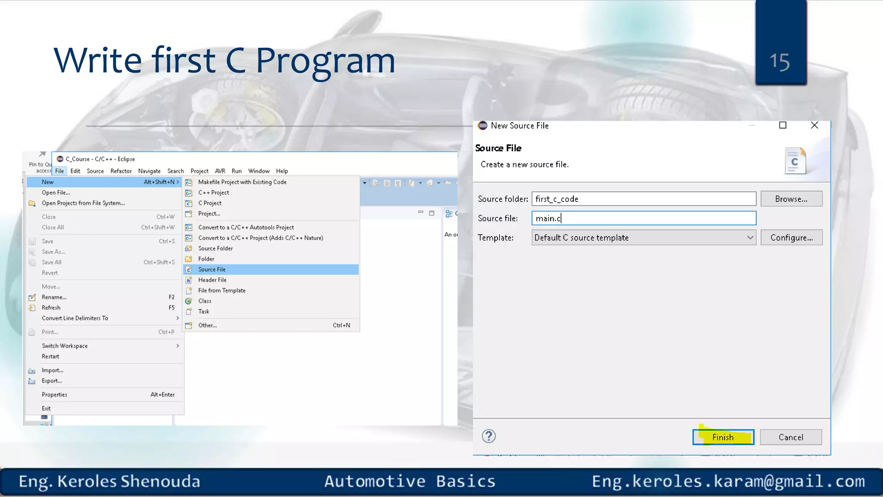This screenshot has height=497, width=883.
Task: Click the File from Template icon
Action: [188, 291]
